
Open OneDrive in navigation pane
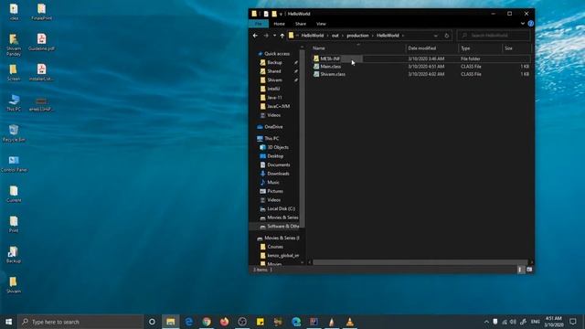[x=273, y=127]
